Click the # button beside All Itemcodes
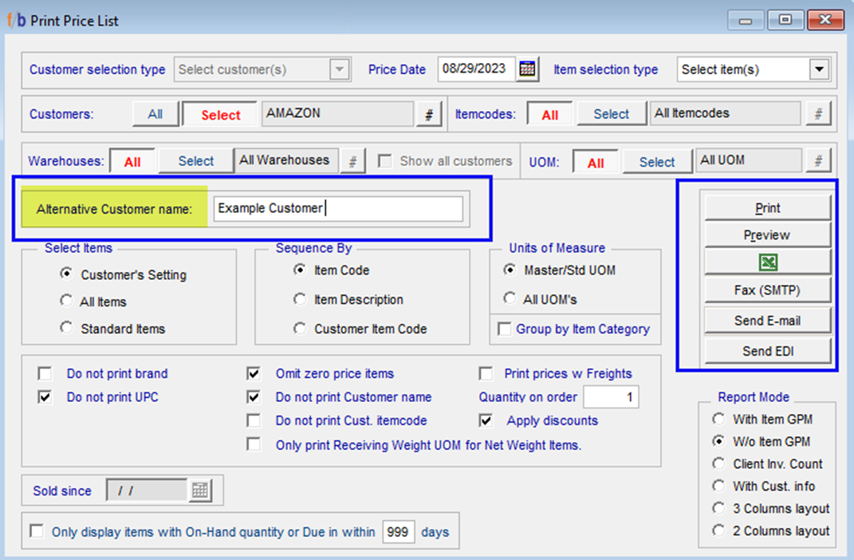This screenshot has height=560, width=854. (x=817, y=115)
